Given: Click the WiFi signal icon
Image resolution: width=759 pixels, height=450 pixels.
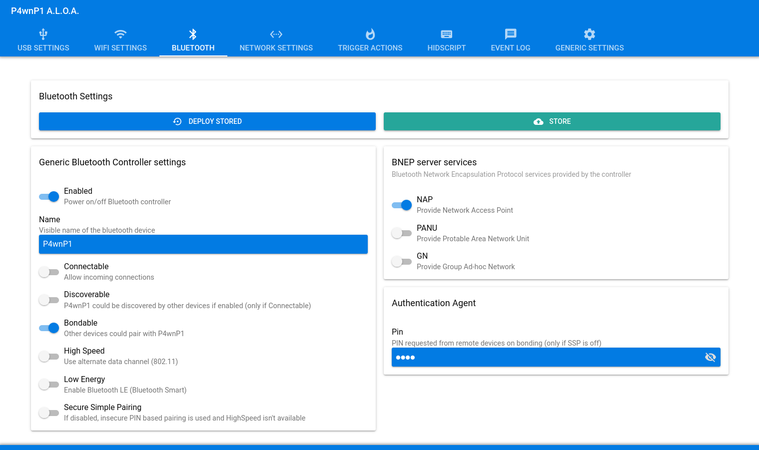Looking at the screenshot, I should 120,34.
